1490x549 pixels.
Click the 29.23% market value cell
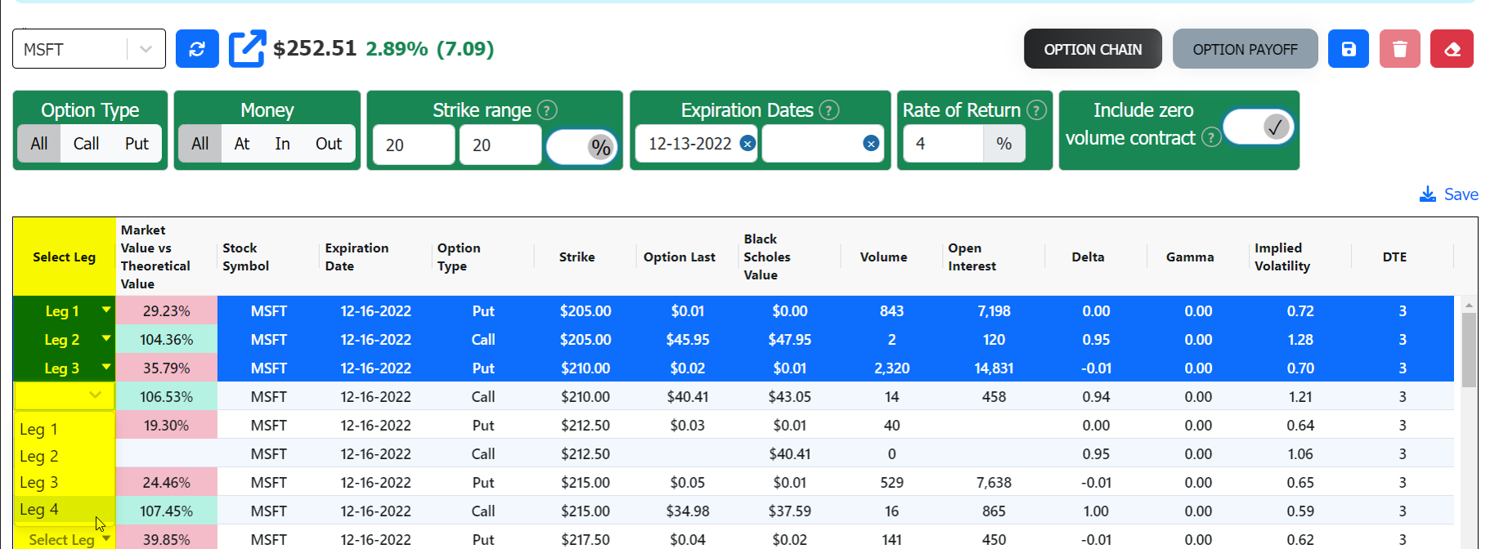click(166, 310)
